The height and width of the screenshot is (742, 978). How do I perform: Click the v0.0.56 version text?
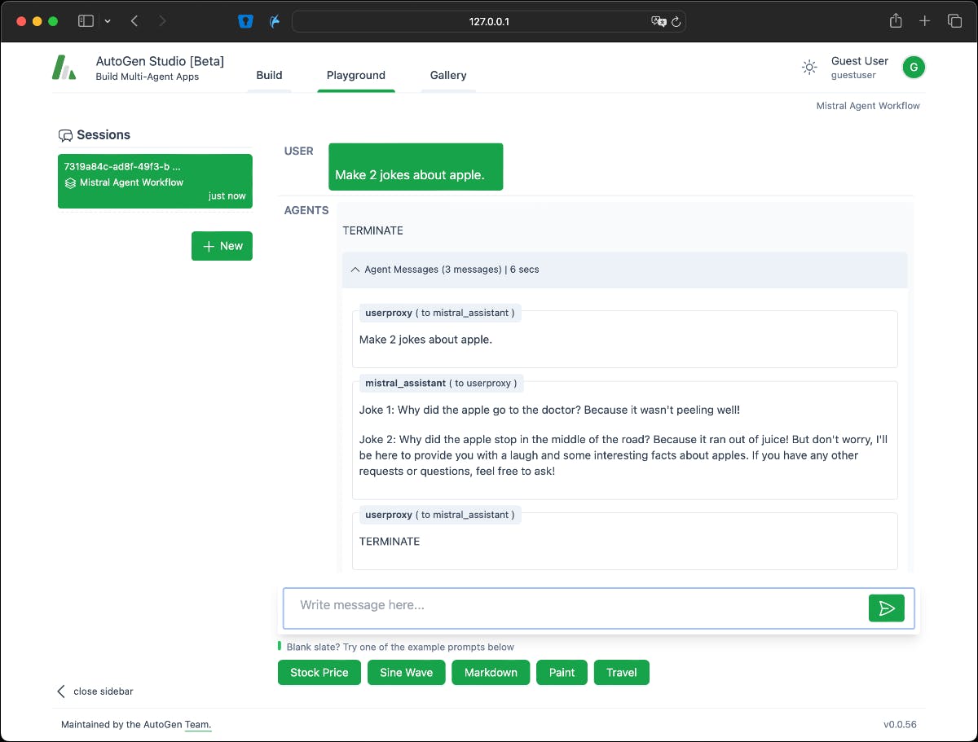pyautogui.click(x=900, y=724)
